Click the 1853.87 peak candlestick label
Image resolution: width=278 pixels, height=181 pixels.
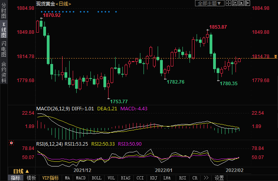pyautogui.click(x=218, y=27)
